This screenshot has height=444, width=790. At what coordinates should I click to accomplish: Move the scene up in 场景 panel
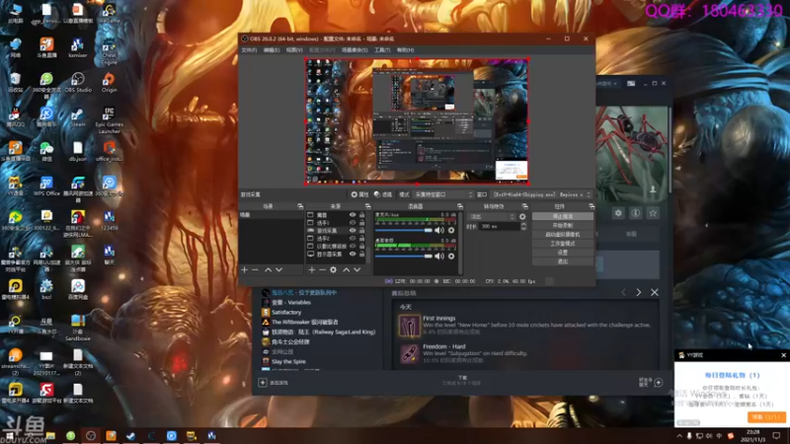click(268, 269)
